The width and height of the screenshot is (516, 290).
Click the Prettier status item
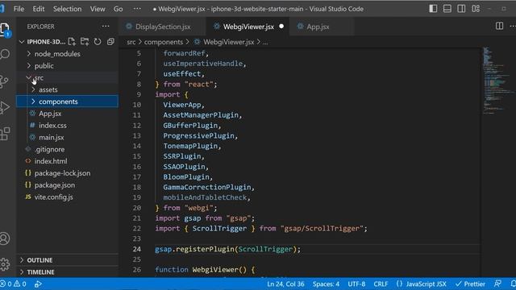click(x=470, y=284)
